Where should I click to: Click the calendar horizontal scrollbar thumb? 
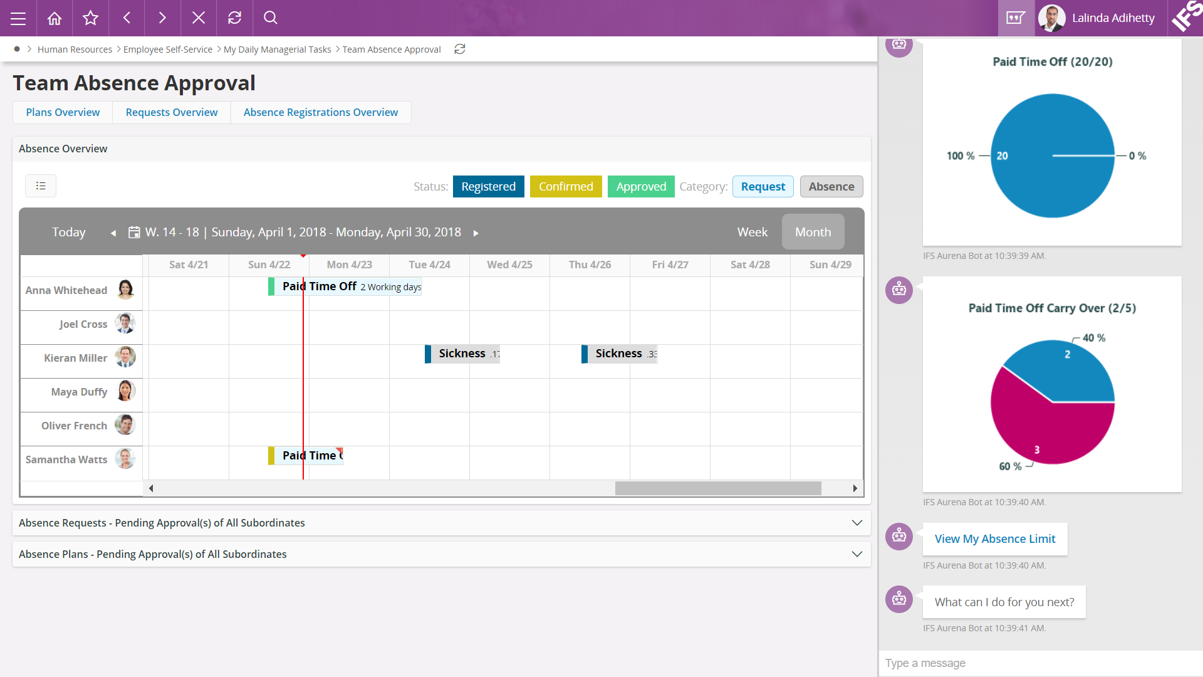click(717, 488)
